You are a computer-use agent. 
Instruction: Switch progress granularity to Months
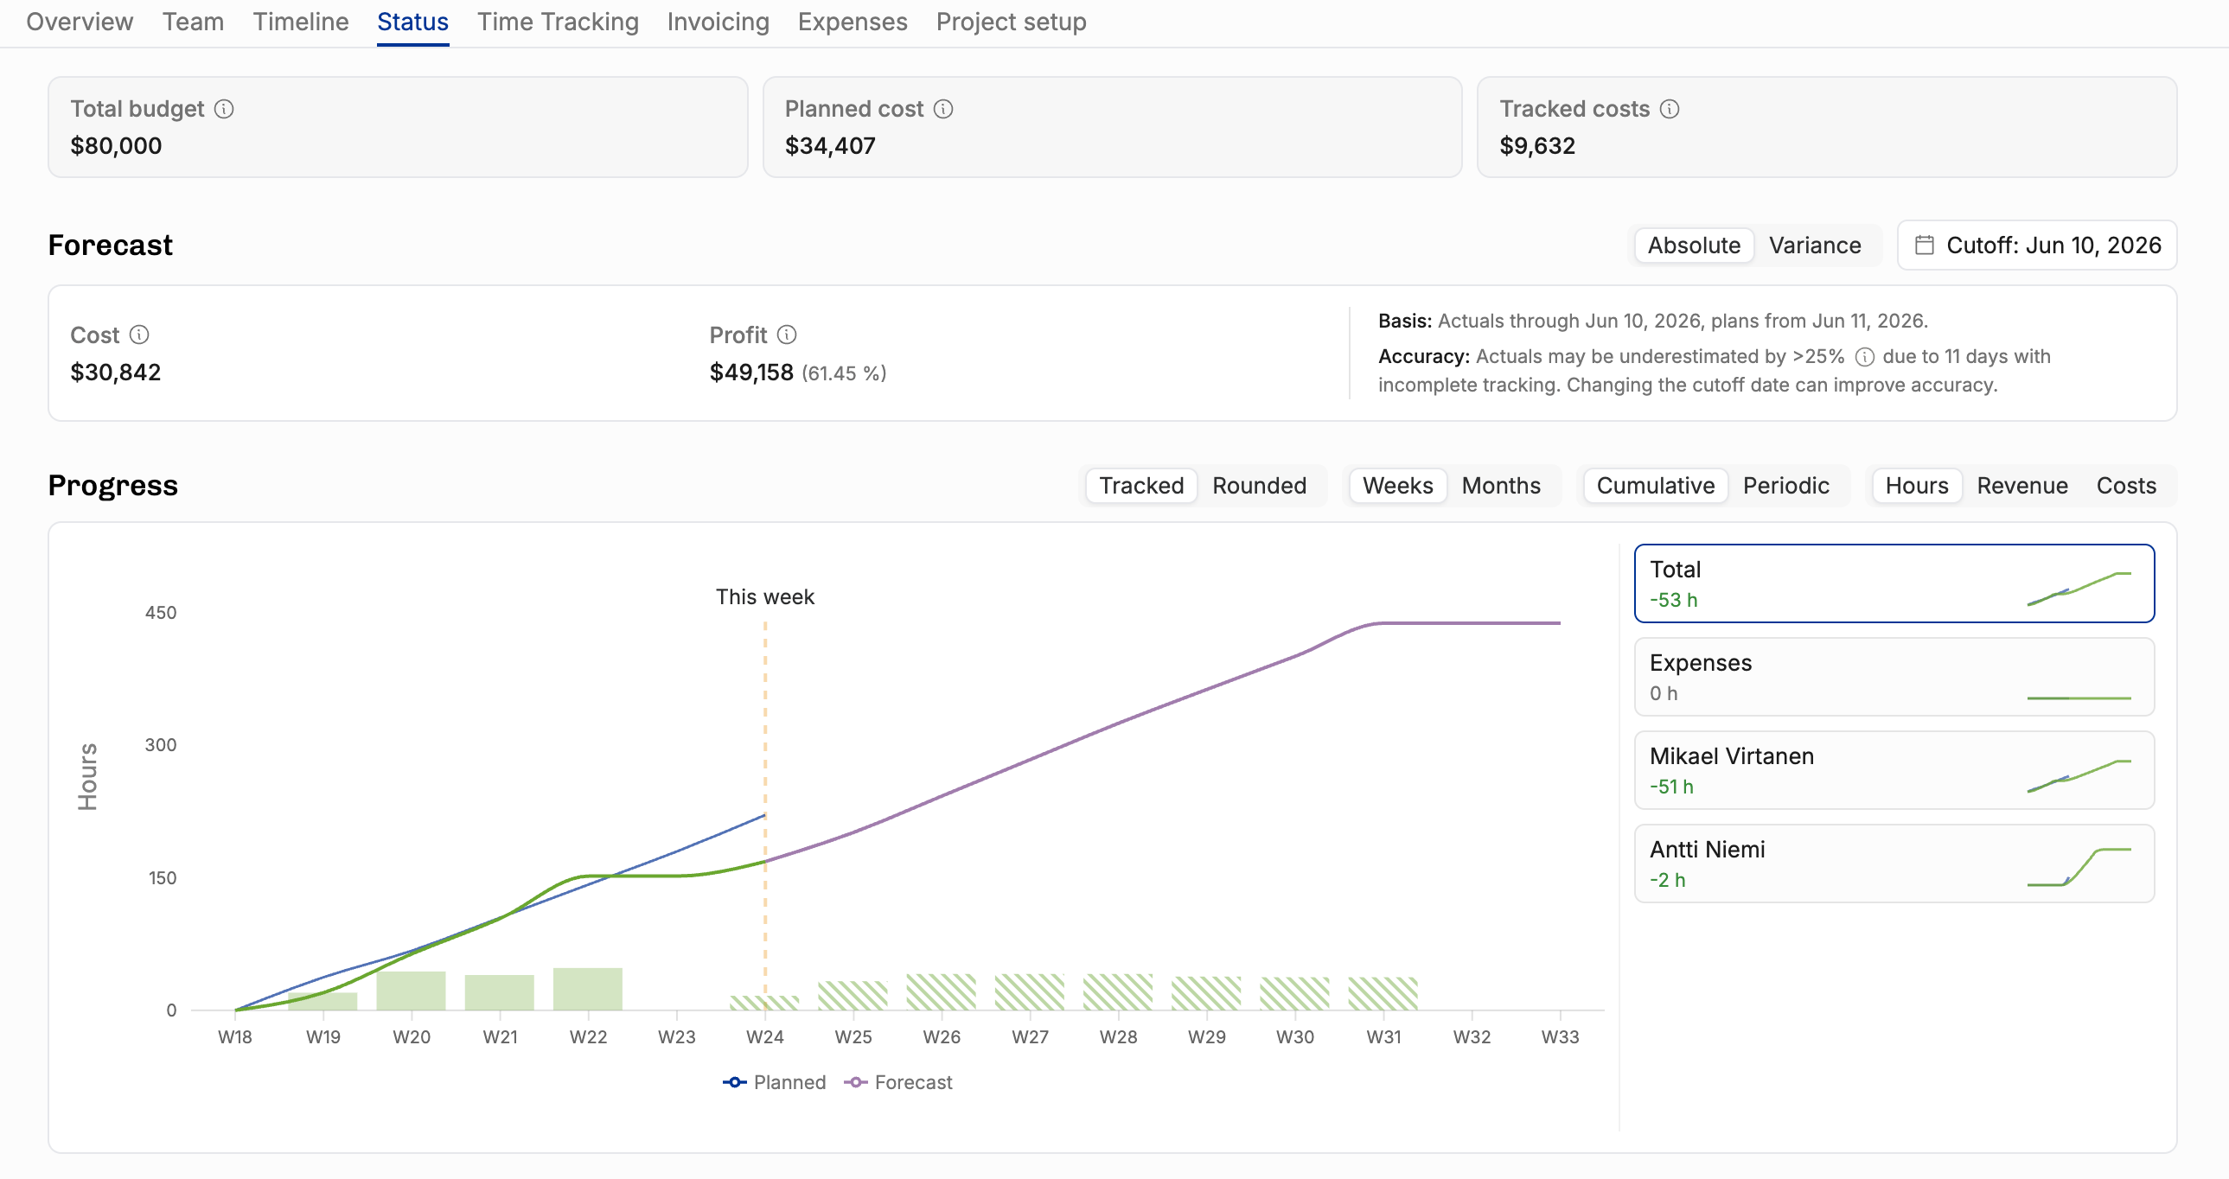tap(1500, 486)
